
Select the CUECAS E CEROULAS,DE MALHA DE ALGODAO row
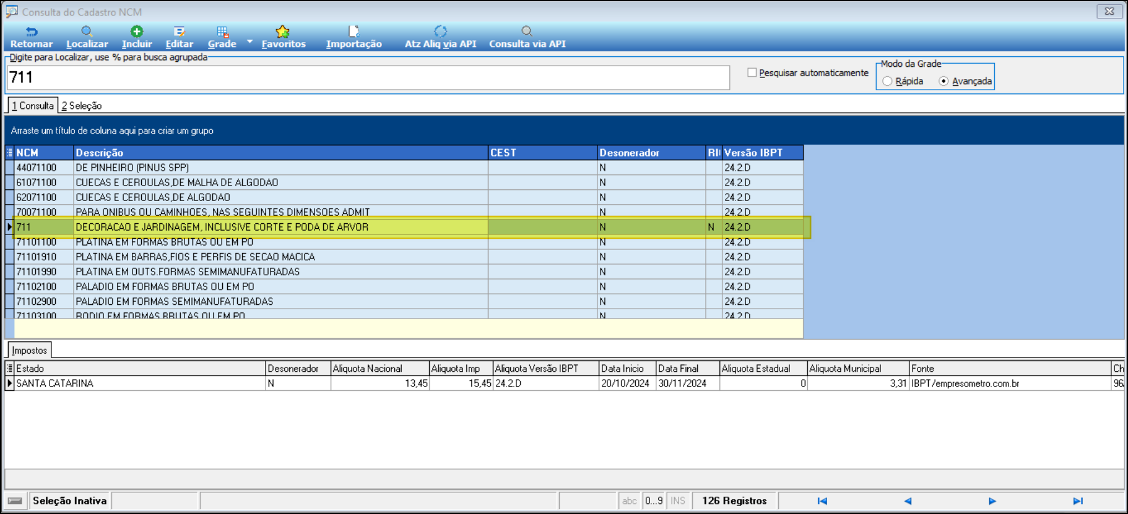[x=404, y=182]
